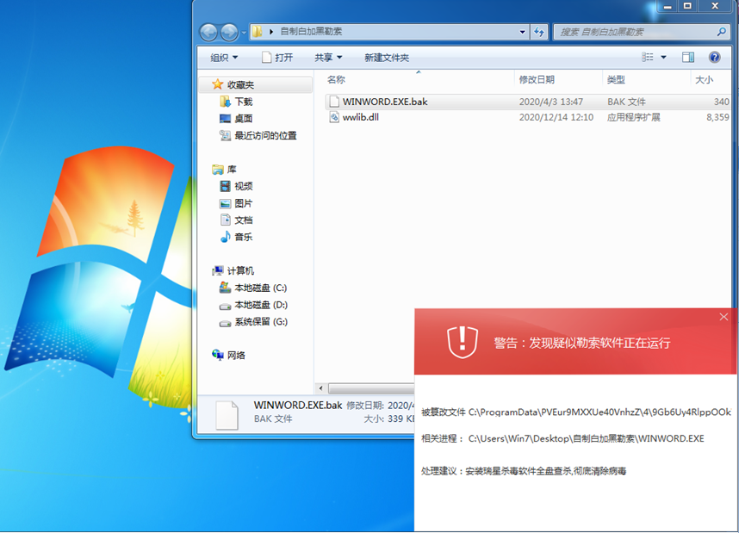Image resolution: width=739 pixels, height=533 pixels.
Task: Click 处理建议 text in alert
Action: (x=524, y=471)
